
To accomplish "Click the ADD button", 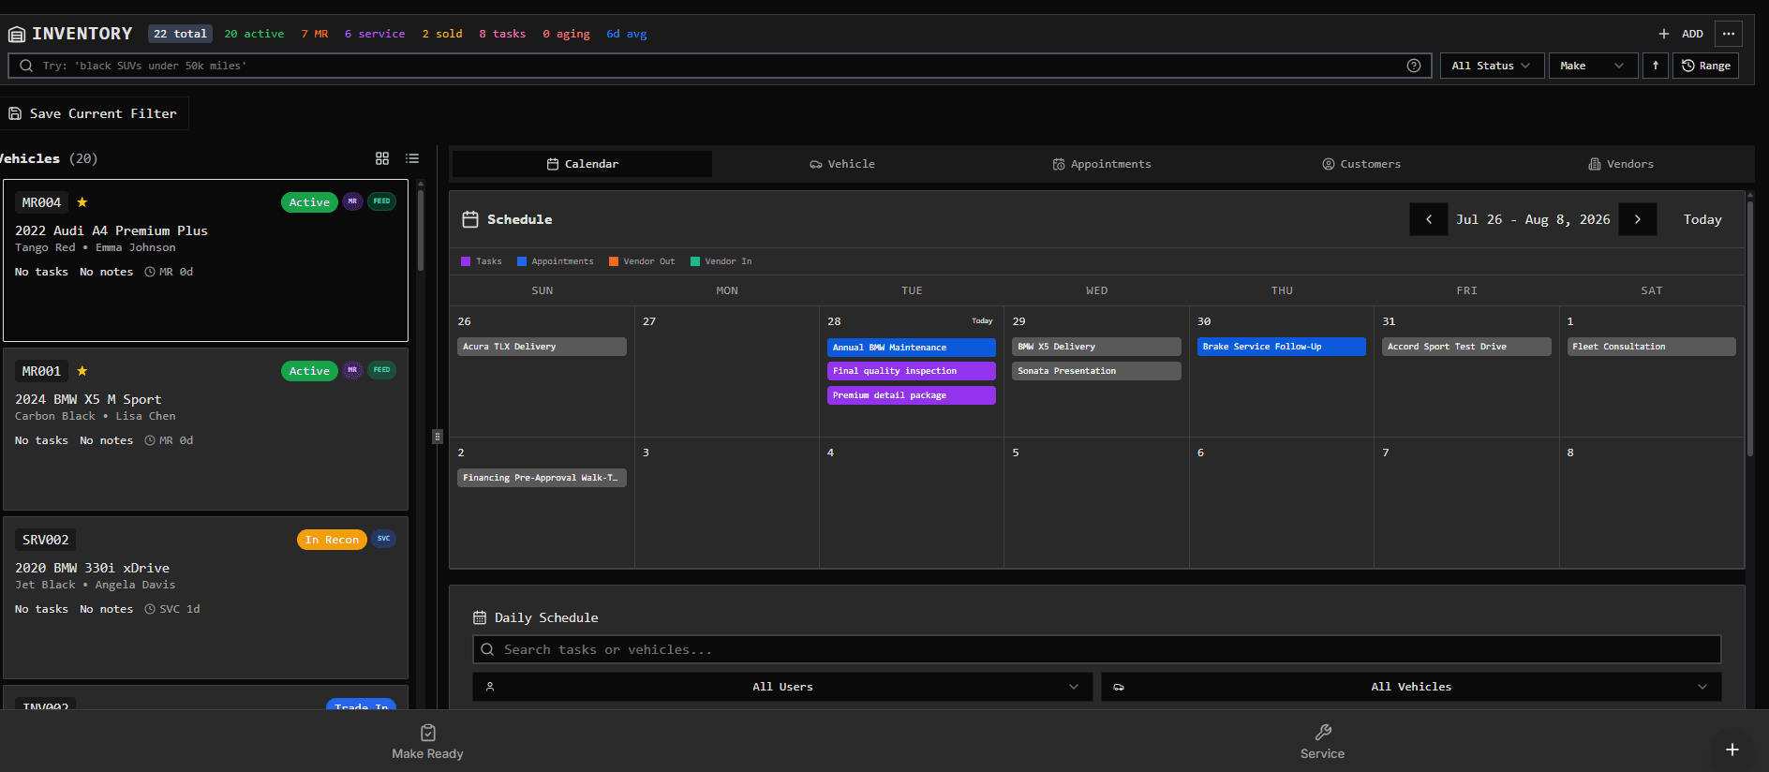I will point(1681,34).
